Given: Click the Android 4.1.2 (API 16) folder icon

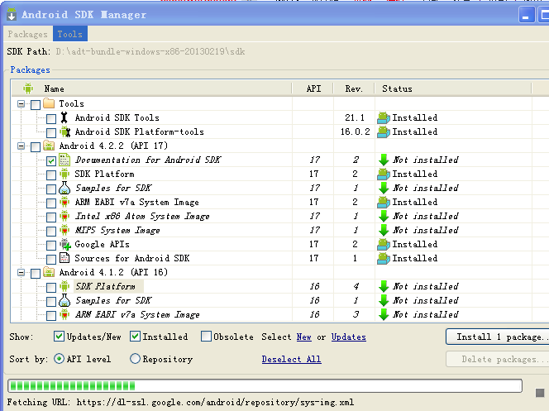Looking at the screenshot, I should [x=49, y=272].
